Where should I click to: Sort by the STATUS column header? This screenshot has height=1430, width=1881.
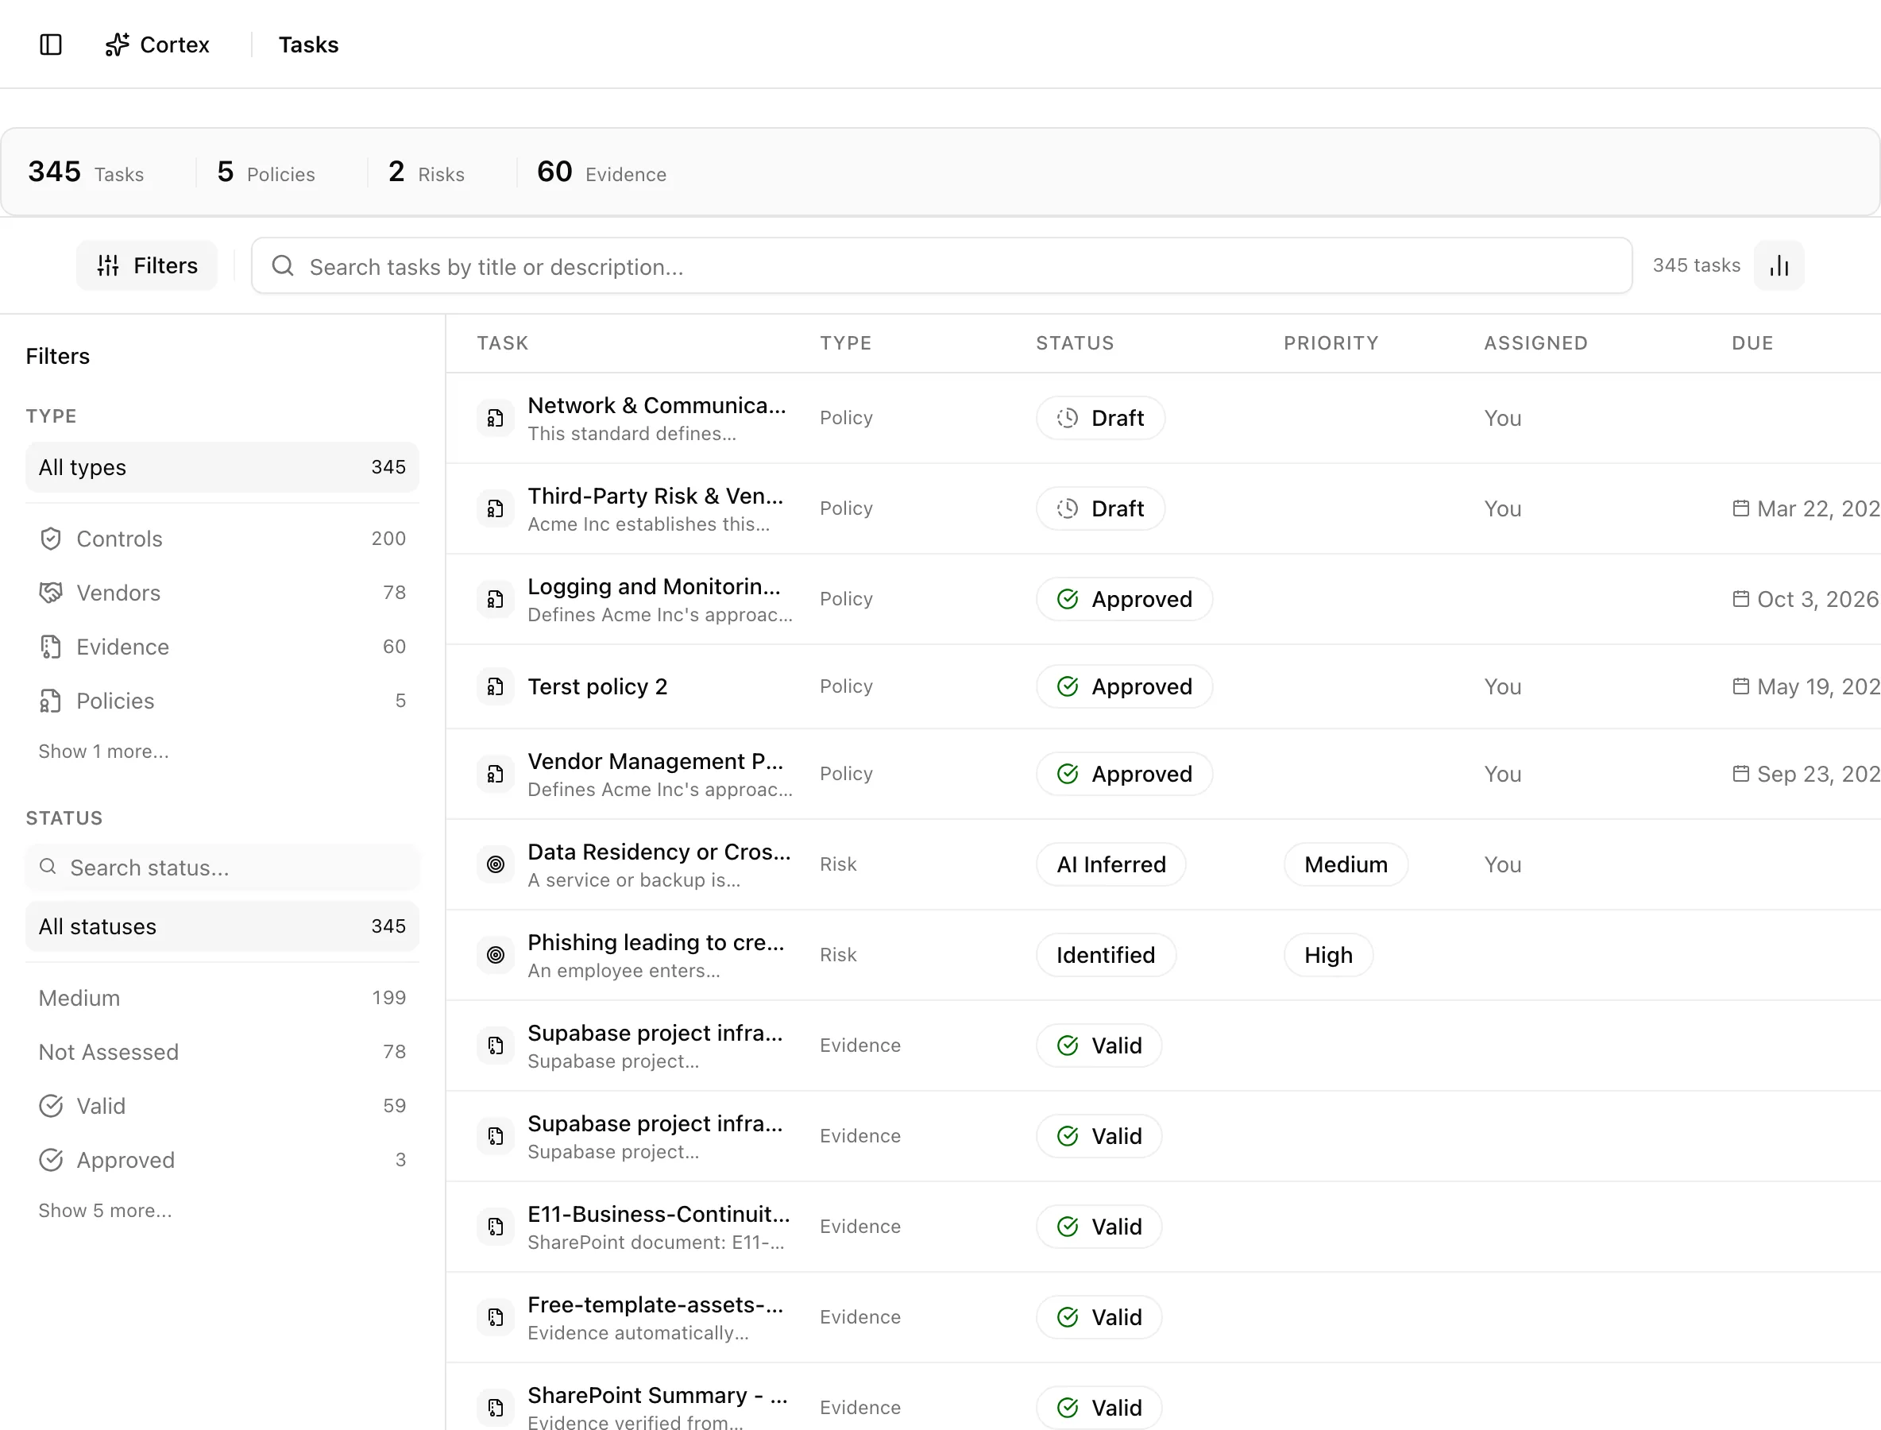(1075, 343)
